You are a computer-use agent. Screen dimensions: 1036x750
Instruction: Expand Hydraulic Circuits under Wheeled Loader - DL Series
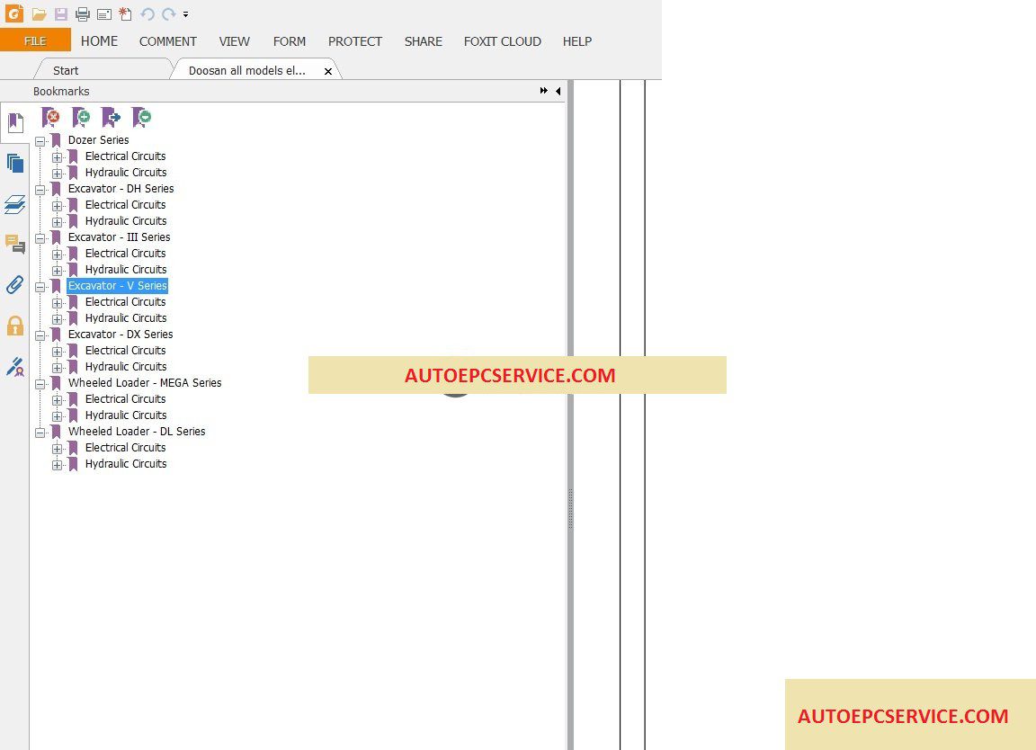(x=58, y=465)
